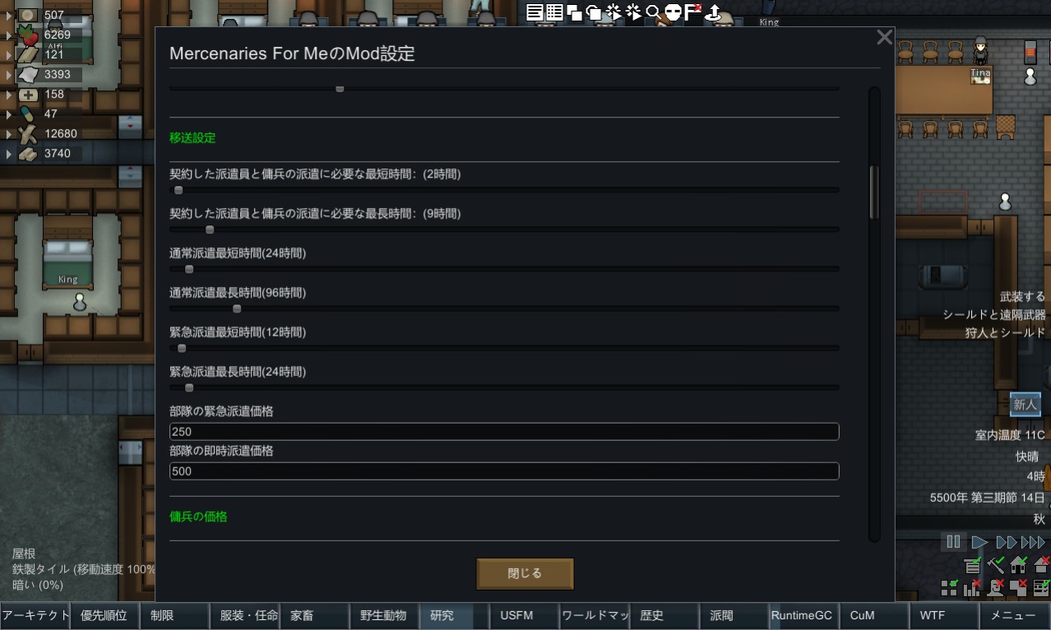1051x630 pixels.
Task: Pause the game with the pause button
Action: pos(953,542)
